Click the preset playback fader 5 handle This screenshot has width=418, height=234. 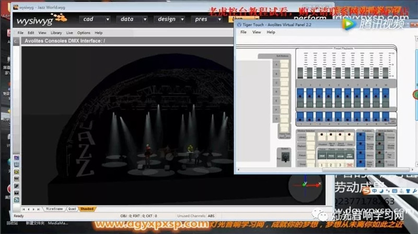[338, 73]
